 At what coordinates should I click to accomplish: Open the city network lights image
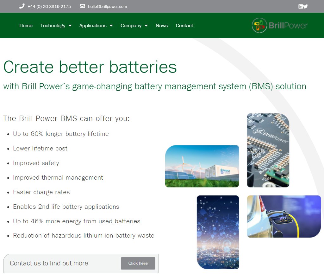tap(218, 232)
